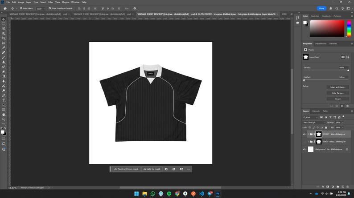Screen dimensions: 354x198
Task: Open Opacity value dropdown arrow
Action: 343,123
